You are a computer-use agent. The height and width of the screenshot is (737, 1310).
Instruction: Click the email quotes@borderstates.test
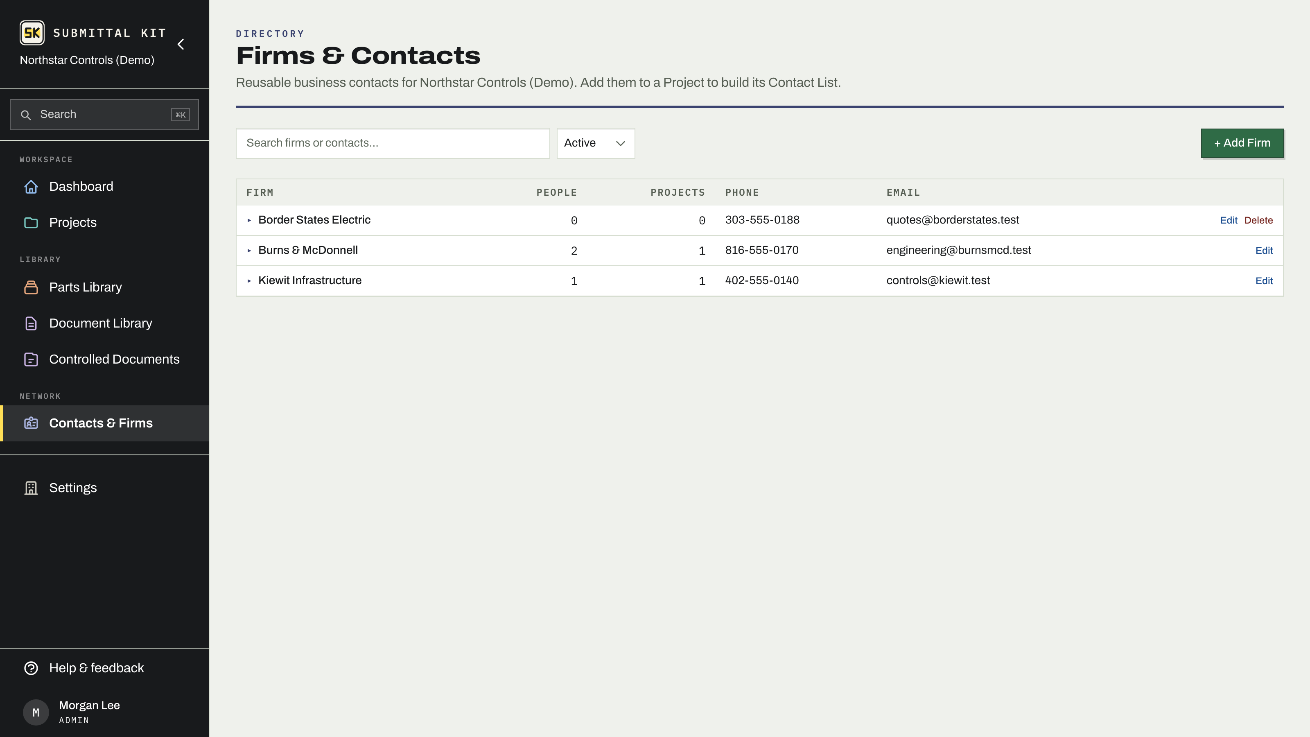coord(953,220)
